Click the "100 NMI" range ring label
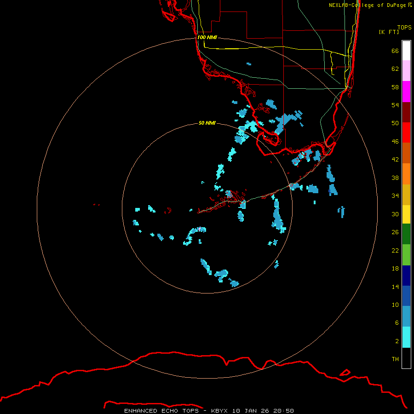 (x=207, y=38)
